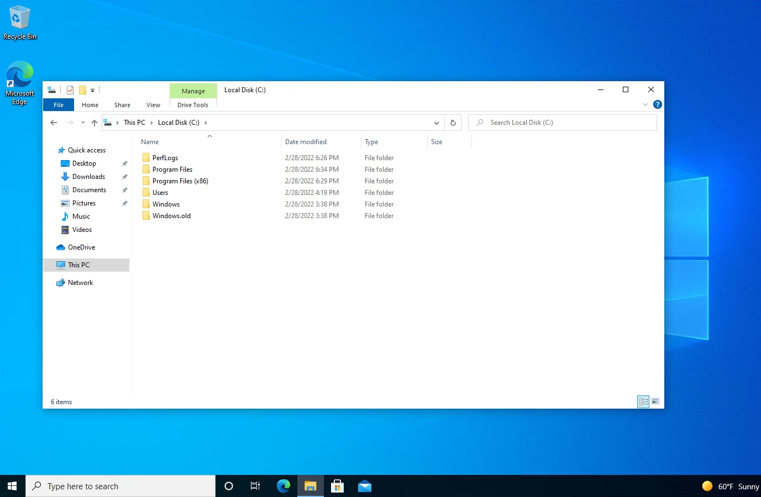Expand the Quick Access Toolbar customization menu

coord(92,89)
